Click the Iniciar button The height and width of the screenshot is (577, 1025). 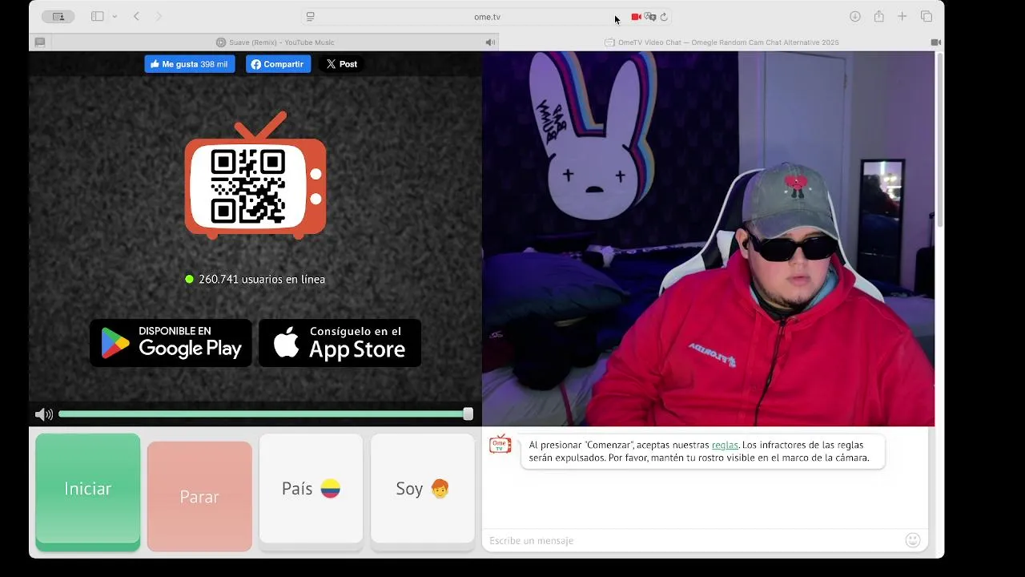[x=88, y=491]
